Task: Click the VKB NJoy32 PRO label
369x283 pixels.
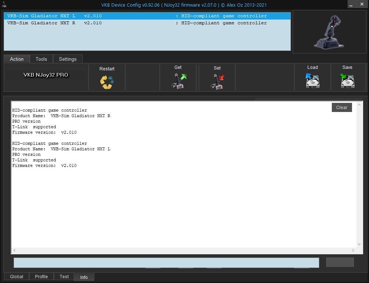Action: pyautogui.click(x=46, y=75)
